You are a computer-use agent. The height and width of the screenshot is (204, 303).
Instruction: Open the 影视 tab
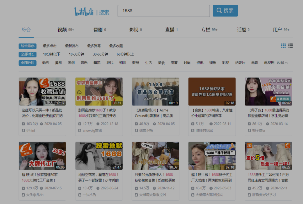click(x=136, y=29)
